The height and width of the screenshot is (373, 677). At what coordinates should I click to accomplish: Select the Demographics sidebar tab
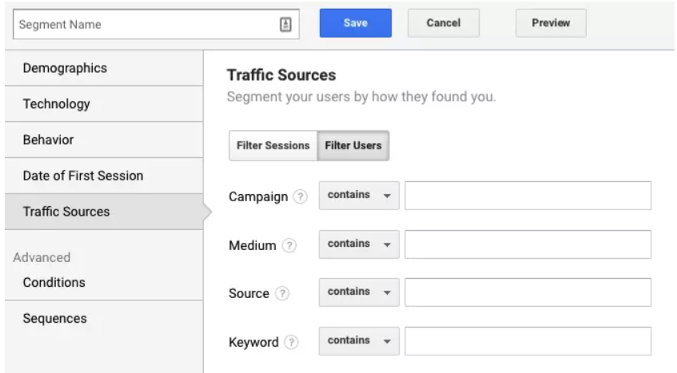(65, 69)
